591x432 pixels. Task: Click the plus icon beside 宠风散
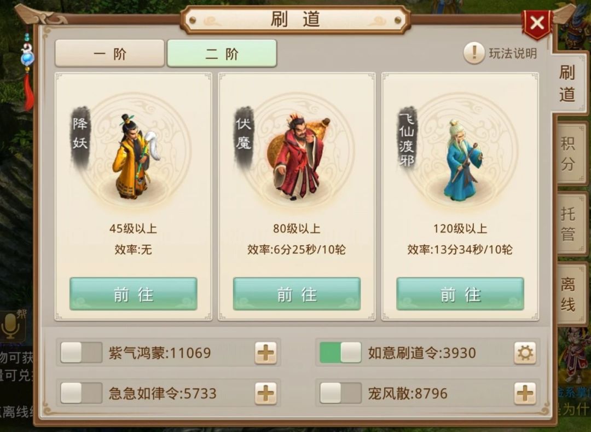point(525,394)
